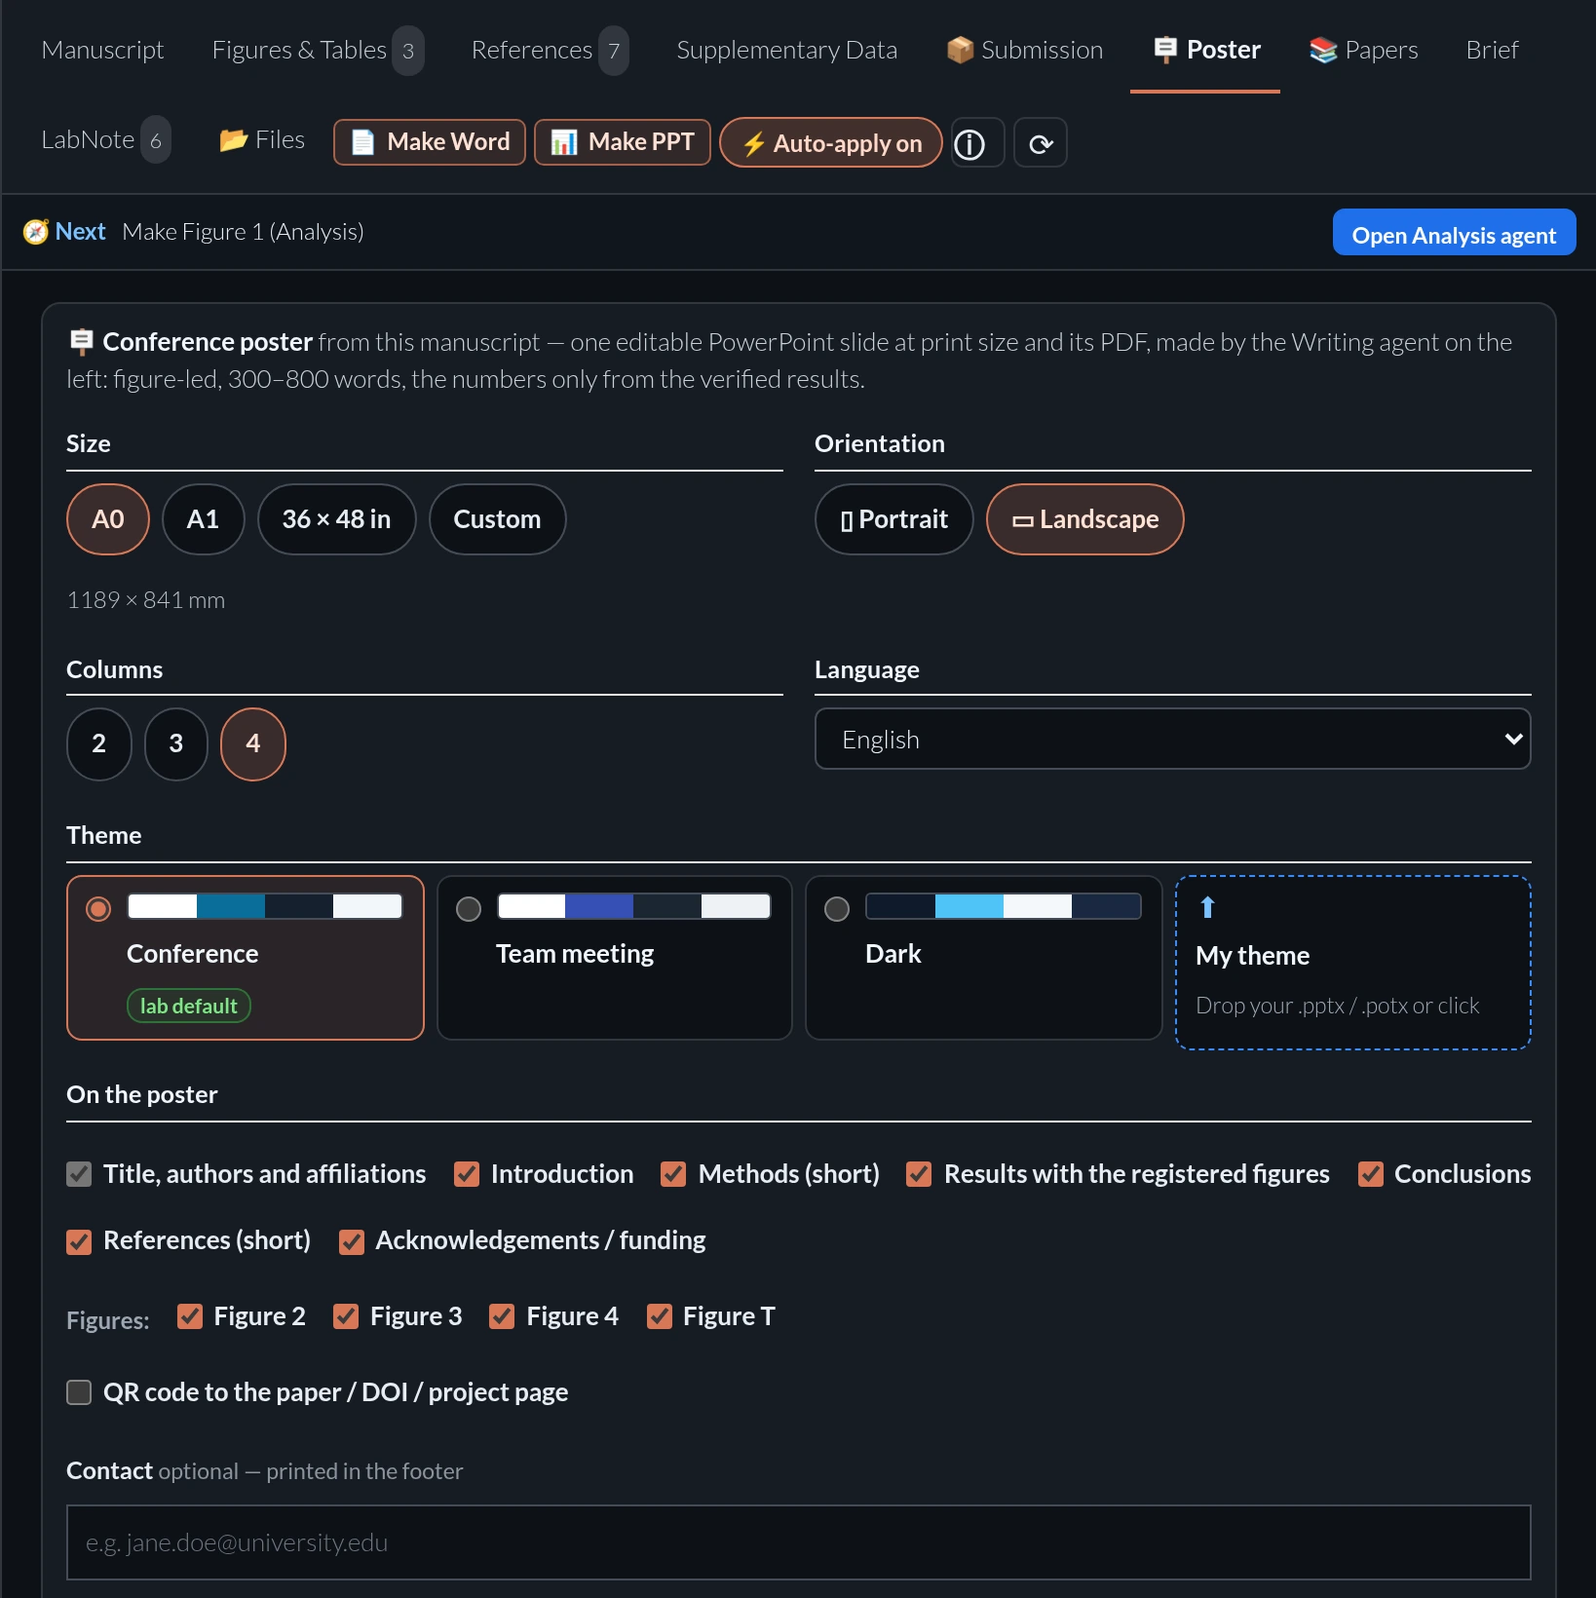Uncheck the Introduction checkbox

[x=467, y=1174]
